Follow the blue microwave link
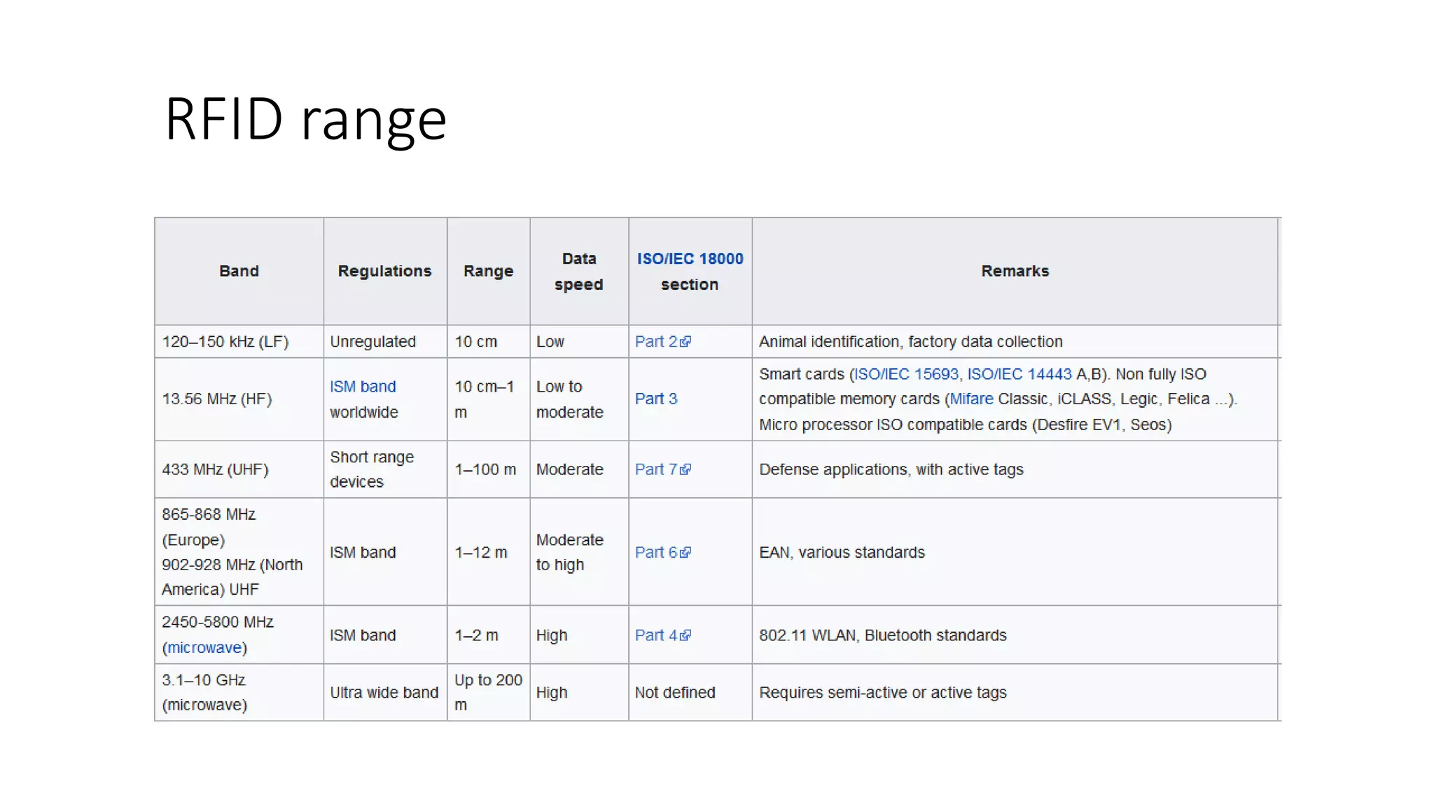The width and height of the screenshot is (1434, 807). (204, 648)
